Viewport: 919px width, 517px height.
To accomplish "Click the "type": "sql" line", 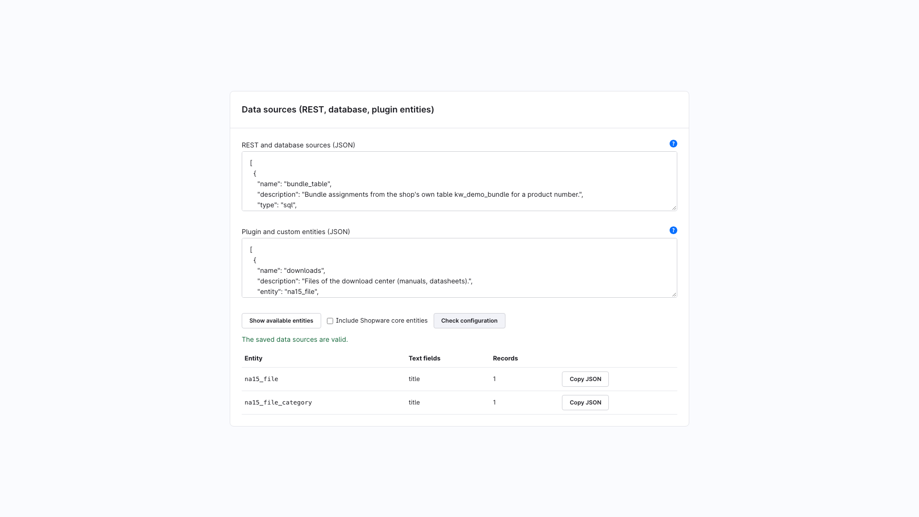I will [x=277, y=205].
